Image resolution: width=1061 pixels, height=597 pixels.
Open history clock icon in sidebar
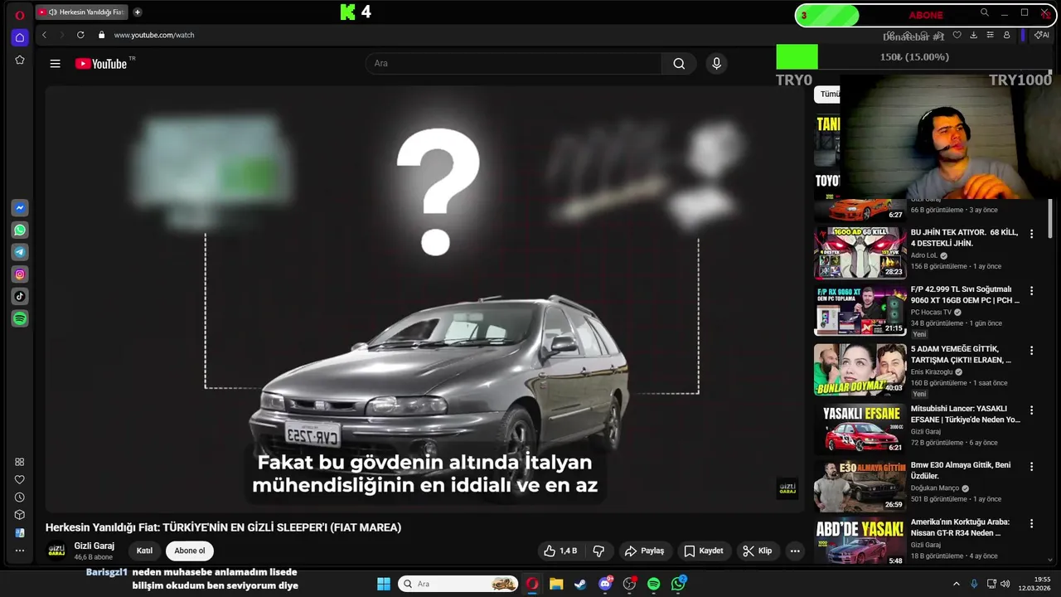[x=20, y=498]
